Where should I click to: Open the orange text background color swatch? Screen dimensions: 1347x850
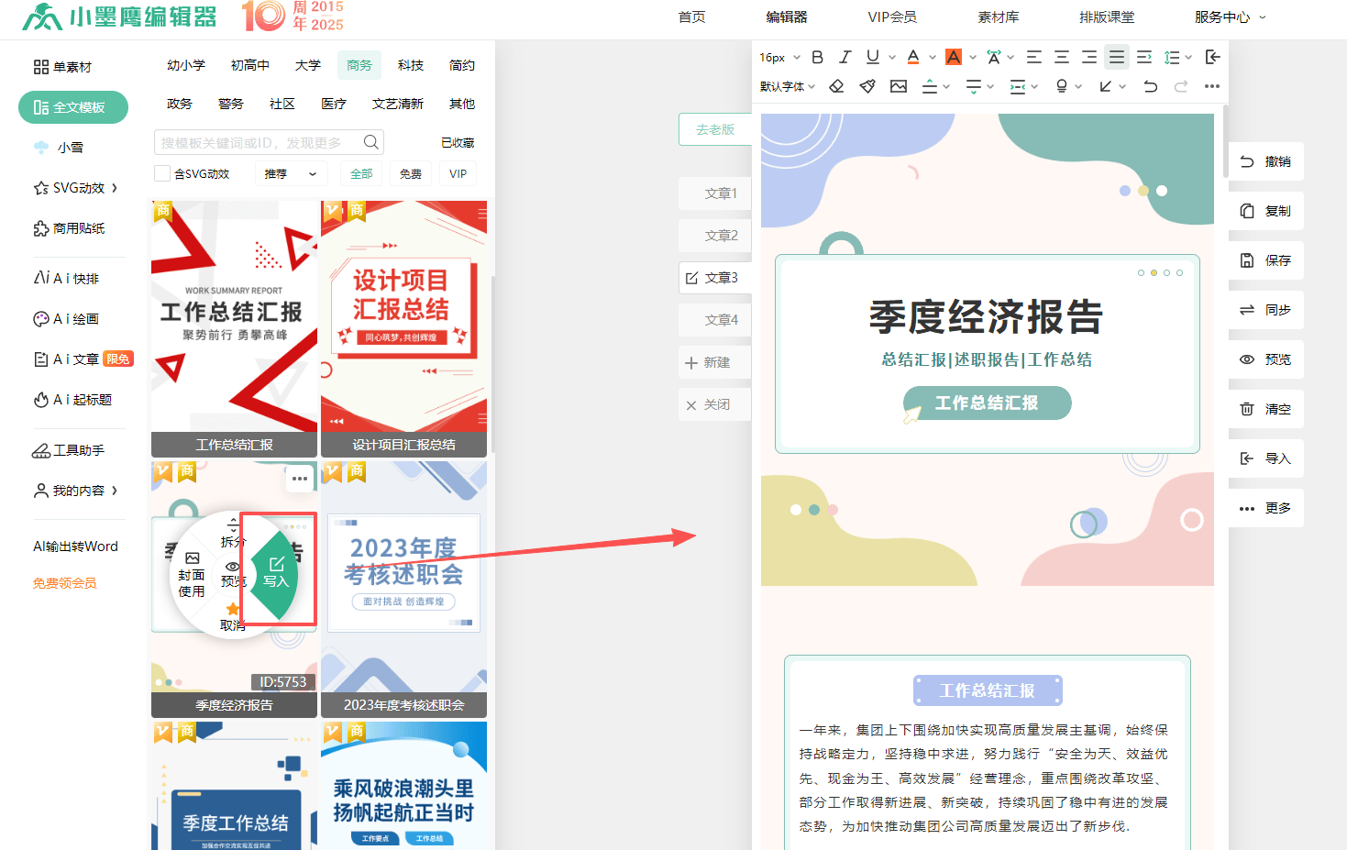coord(954,57)
